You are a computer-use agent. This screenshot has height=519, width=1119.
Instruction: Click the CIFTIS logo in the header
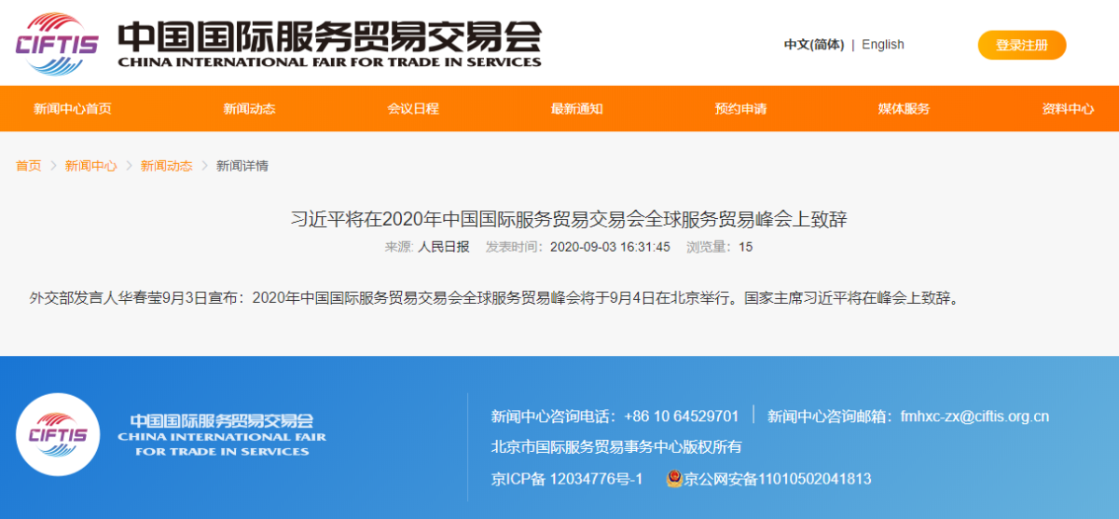click(58, 43)
